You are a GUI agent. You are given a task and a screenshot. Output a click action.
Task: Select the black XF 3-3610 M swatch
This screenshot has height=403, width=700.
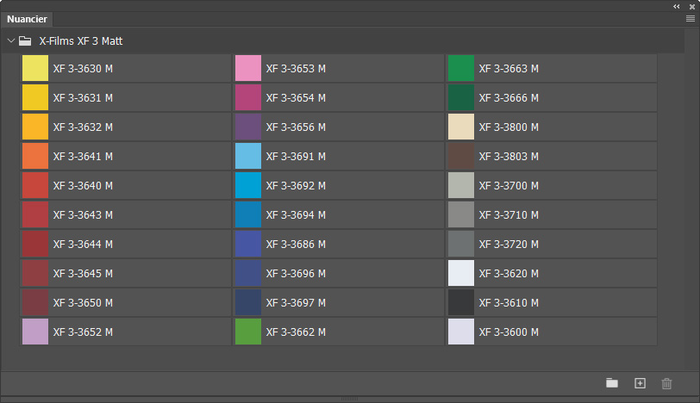(461, 303)
